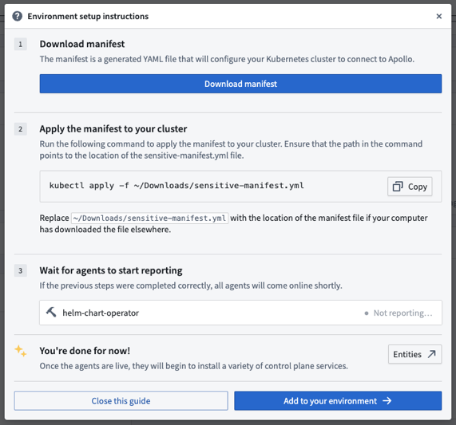
Task: Click the sparkle stars icon
Action: click(x=20, y=351)
